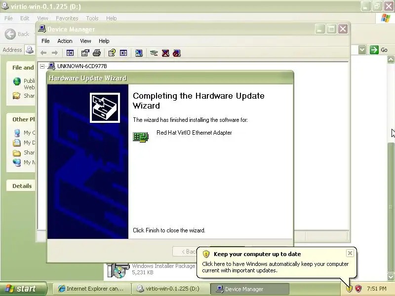Switch to virtio-win-0.1.225 (D:) taskbar button
This screenshot has height=296, width=395.
coord(170,289)
